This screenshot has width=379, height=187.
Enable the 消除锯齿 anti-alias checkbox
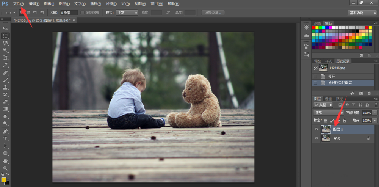(83, 13)
